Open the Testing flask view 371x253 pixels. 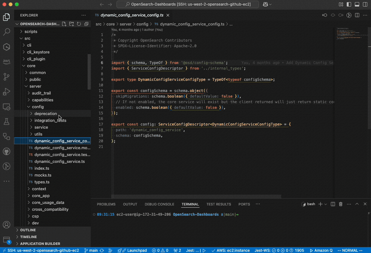(x=6, y=122)
